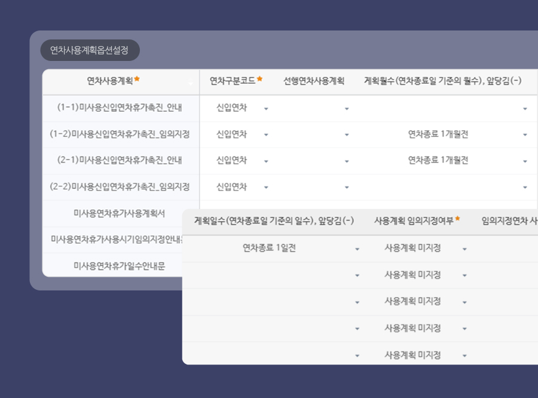The width and height of the screenshot is (538, 398).
Task: Select the 미사용연차휴가사용계획서 row label
Action: click(120, 213)
